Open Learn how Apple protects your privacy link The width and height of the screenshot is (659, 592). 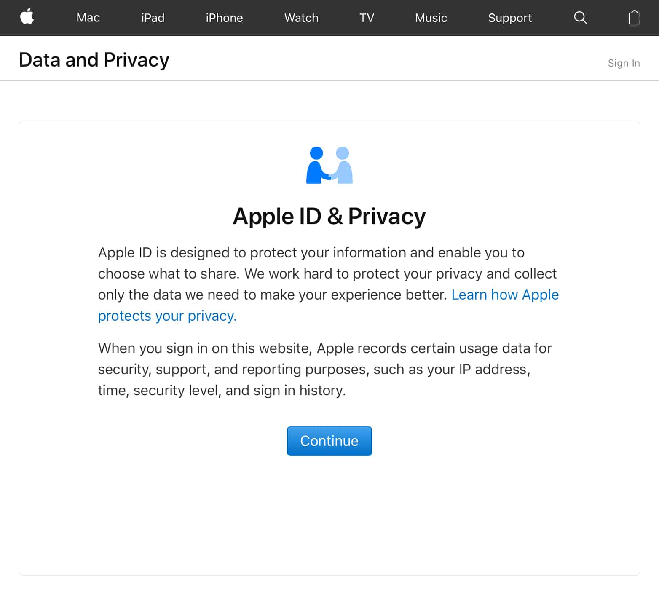505,295
